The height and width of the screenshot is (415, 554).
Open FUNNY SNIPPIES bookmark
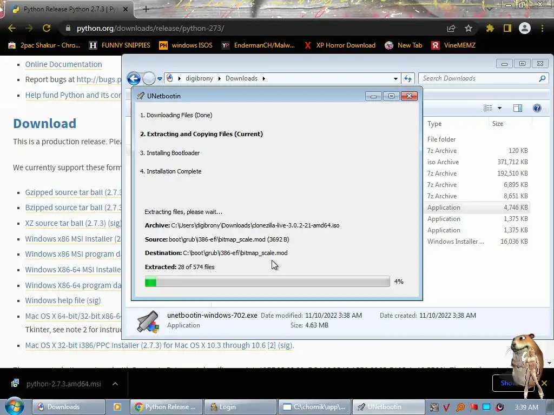[x=120, y=45]
